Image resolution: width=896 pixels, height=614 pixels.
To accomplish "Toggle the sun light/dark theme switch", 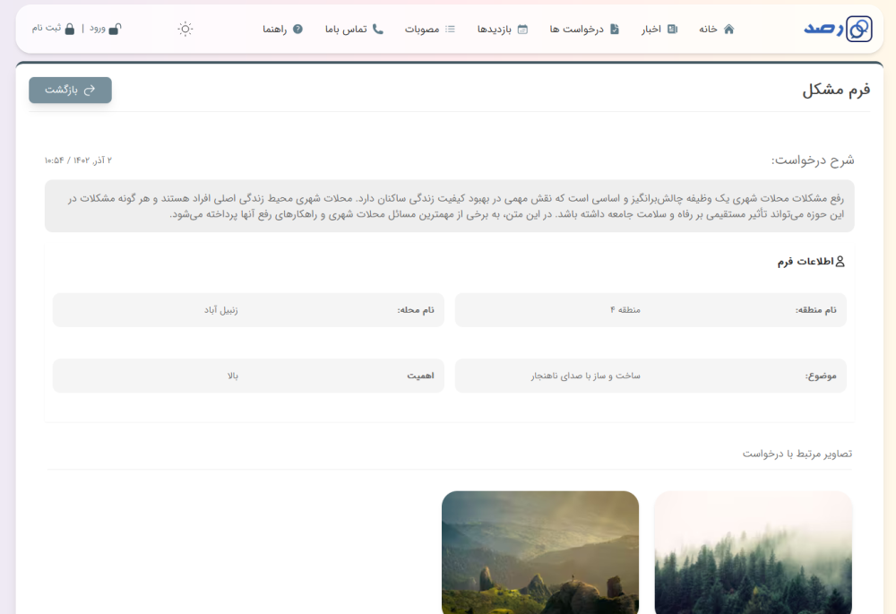I will click(x=185, y=29).
